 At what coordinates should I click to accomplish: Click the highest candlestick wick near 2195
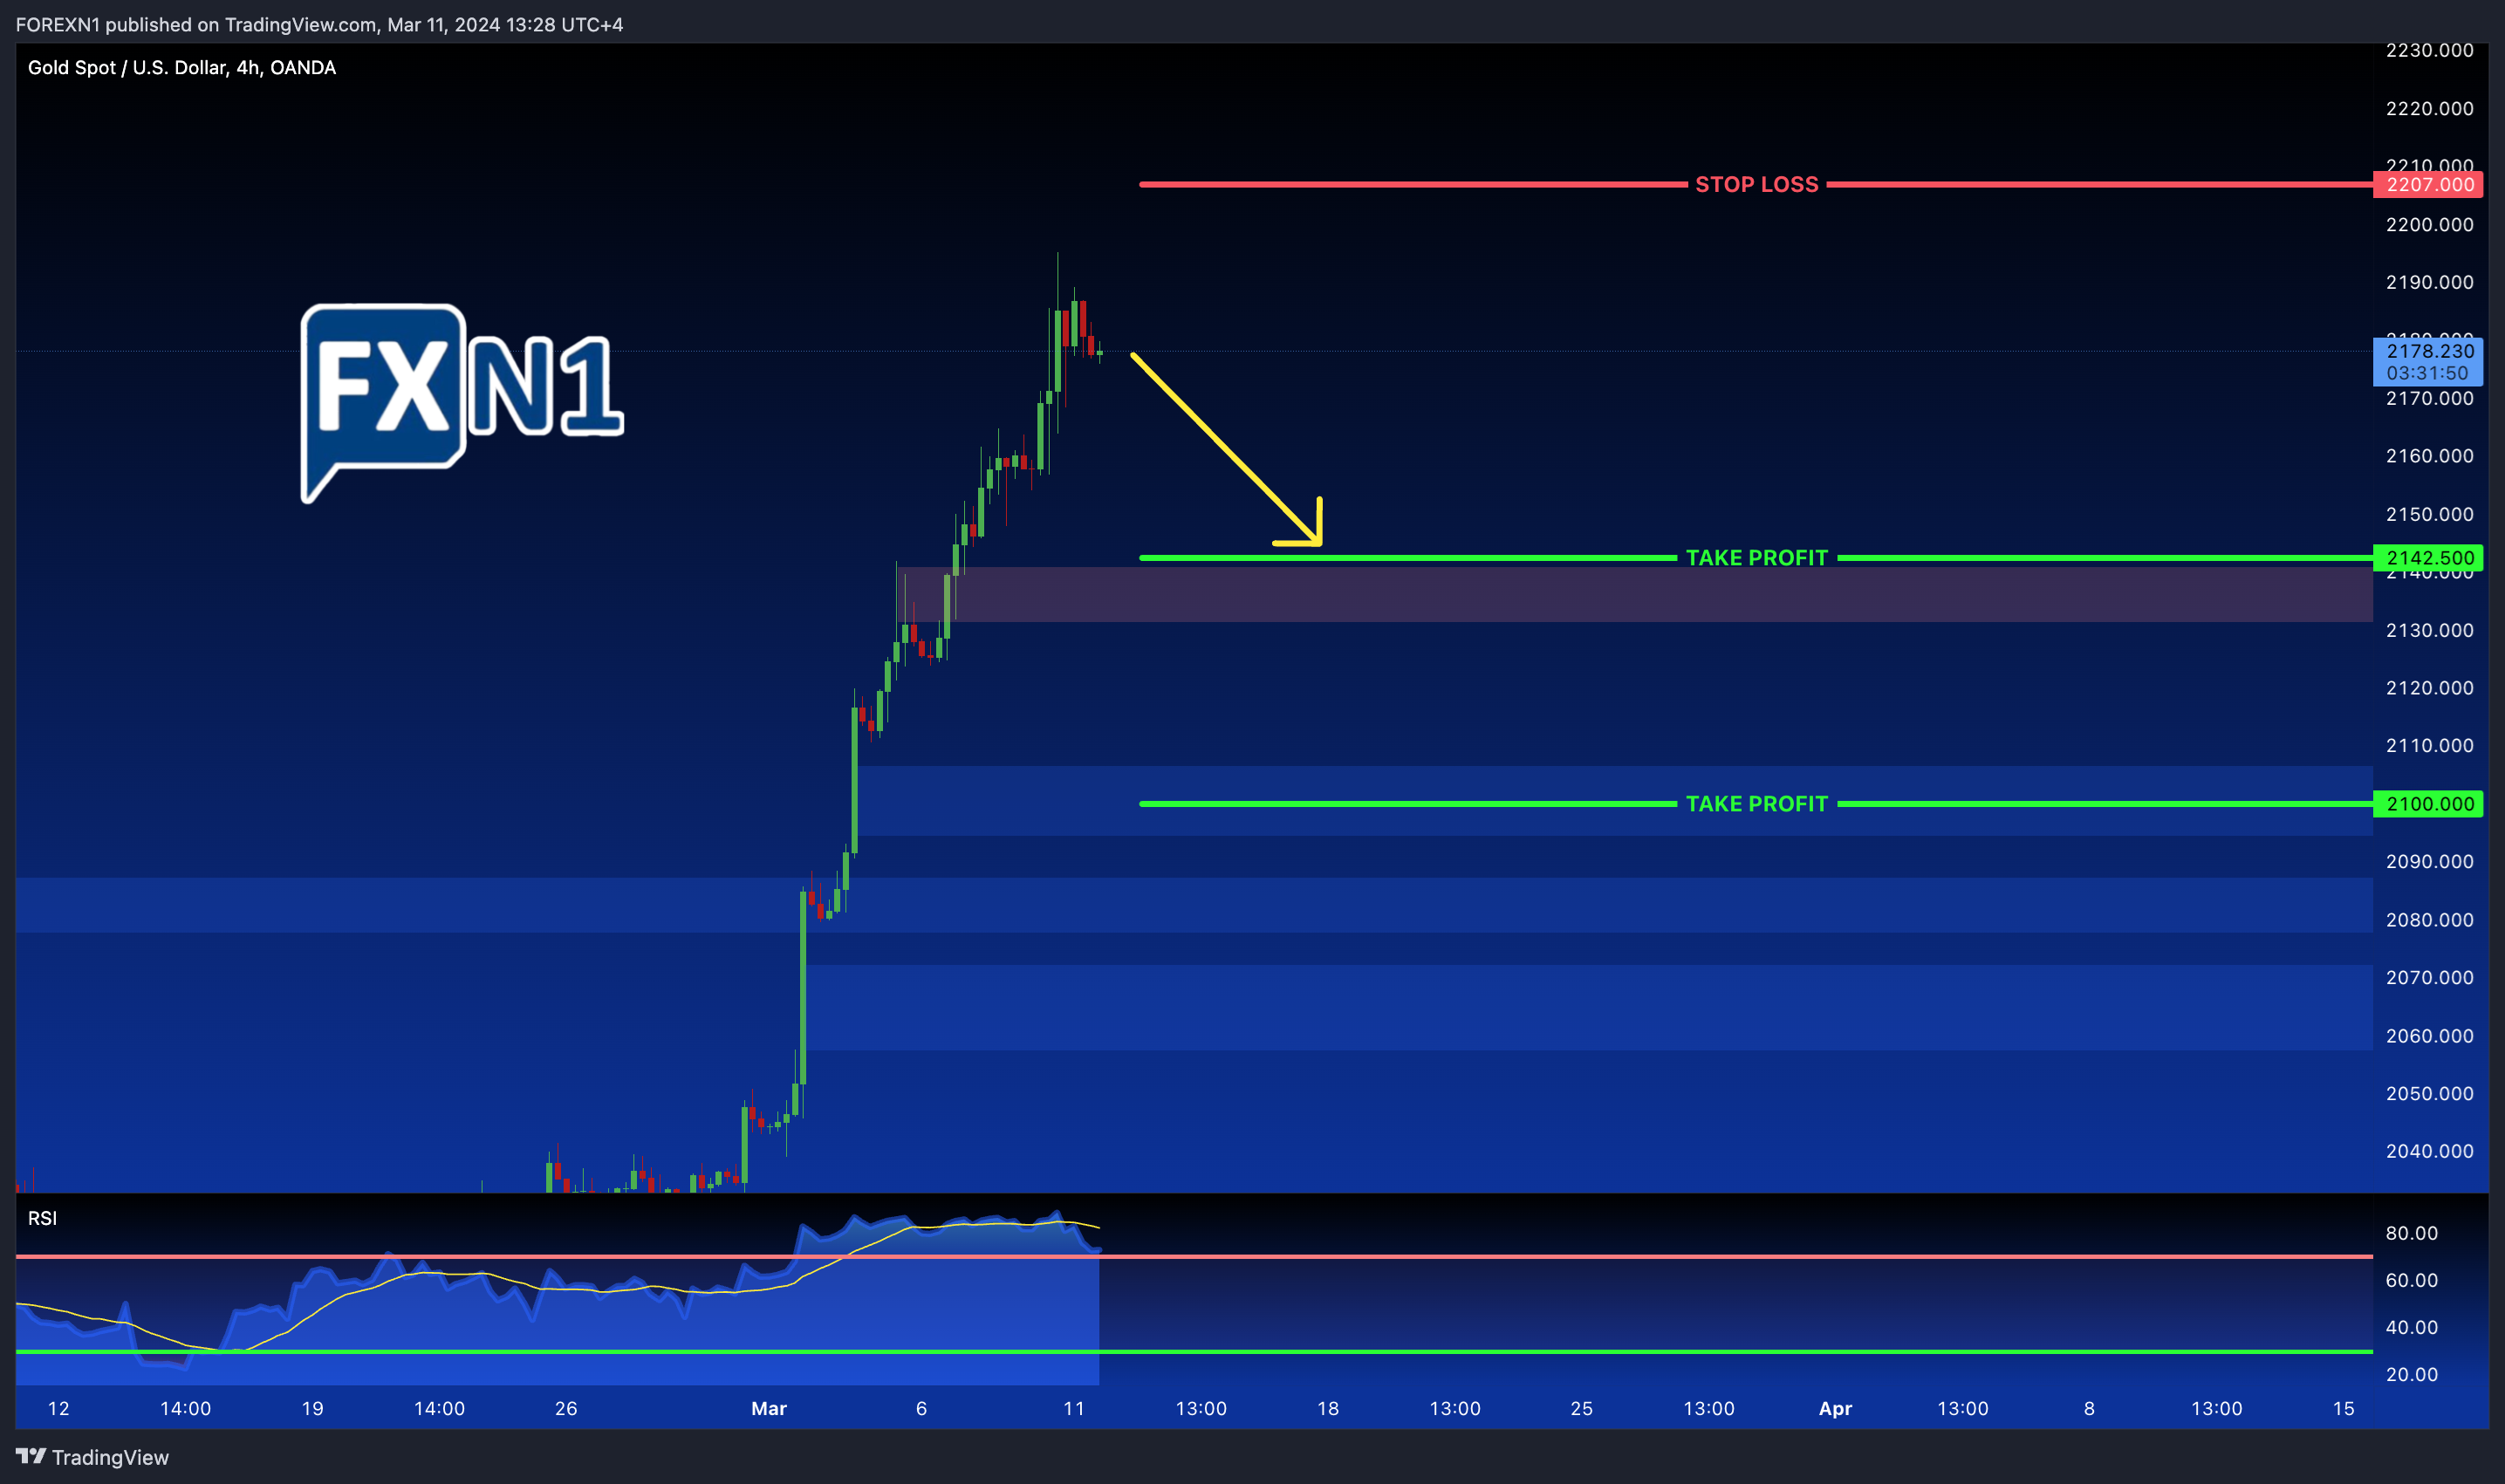click(x=1057, y=280)
